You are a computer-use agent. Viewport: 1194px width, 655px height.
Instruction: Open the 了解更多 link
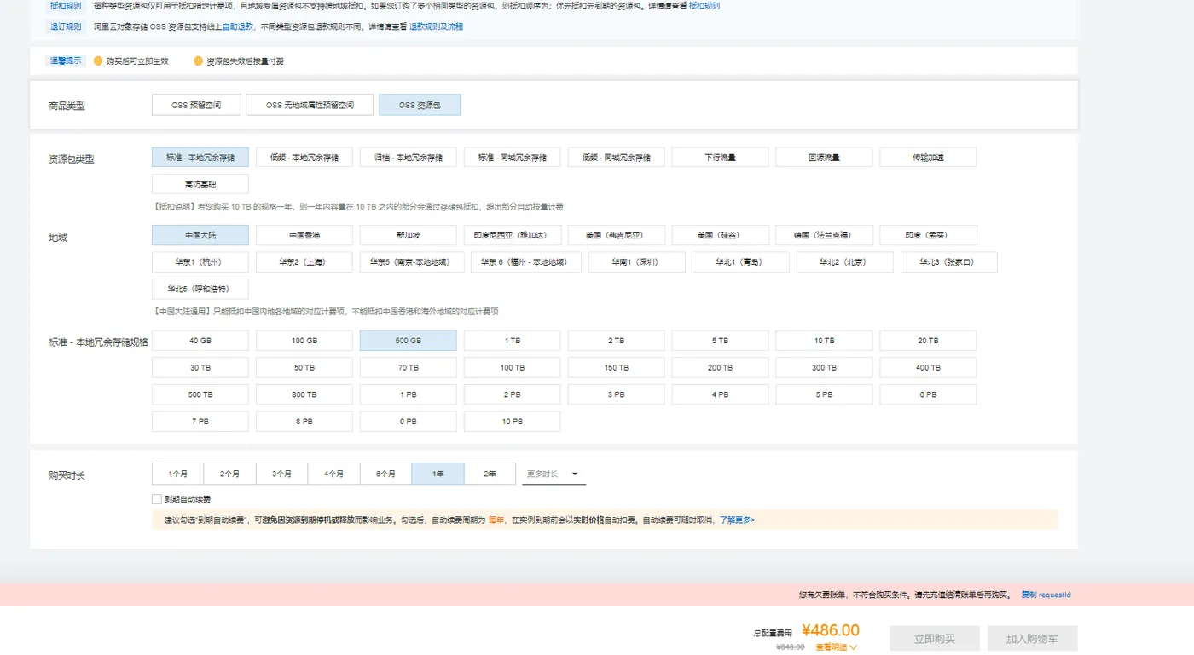pyautogui.click(x=737, y=520)
